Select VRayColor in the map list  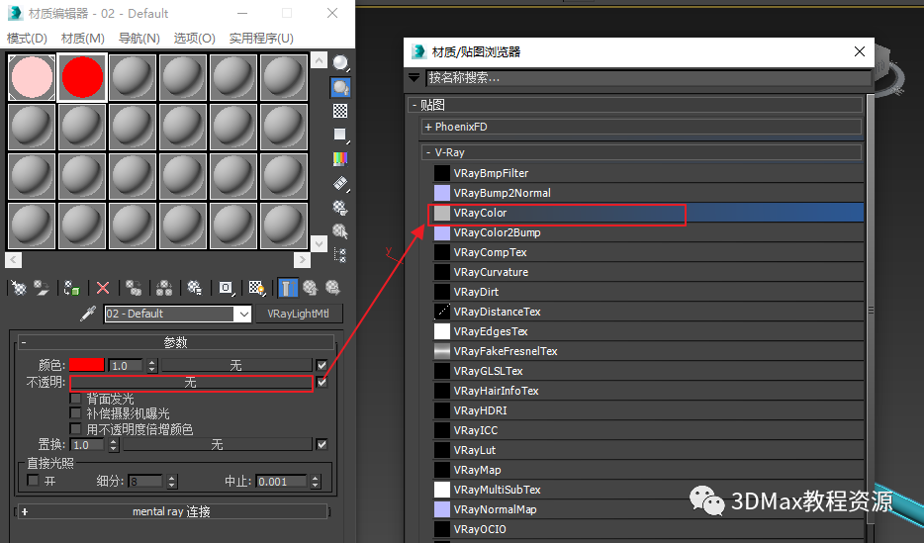[x=649, y=213]
